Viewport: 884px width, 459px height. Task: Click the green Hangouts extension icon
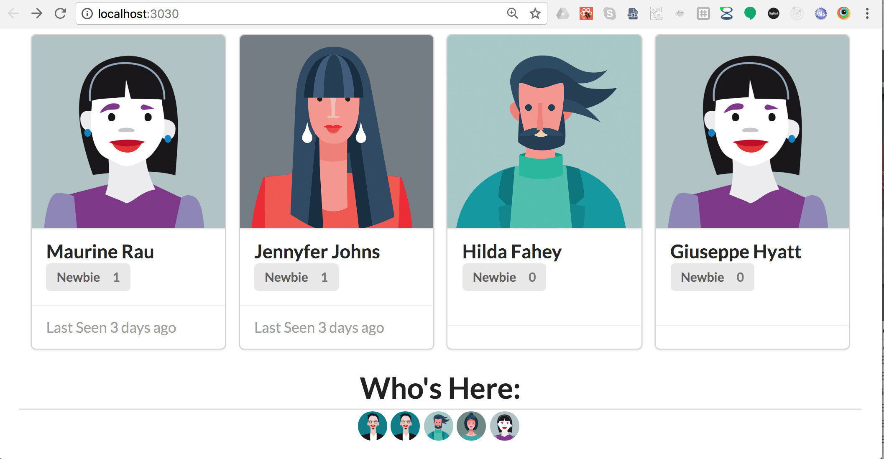click(750, 14)
